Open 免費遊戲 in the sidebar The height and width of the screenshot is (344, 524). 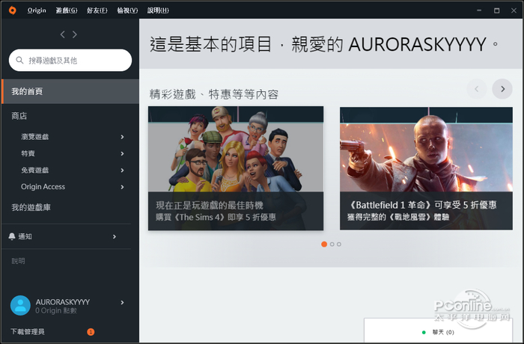(x=34, y=170)
